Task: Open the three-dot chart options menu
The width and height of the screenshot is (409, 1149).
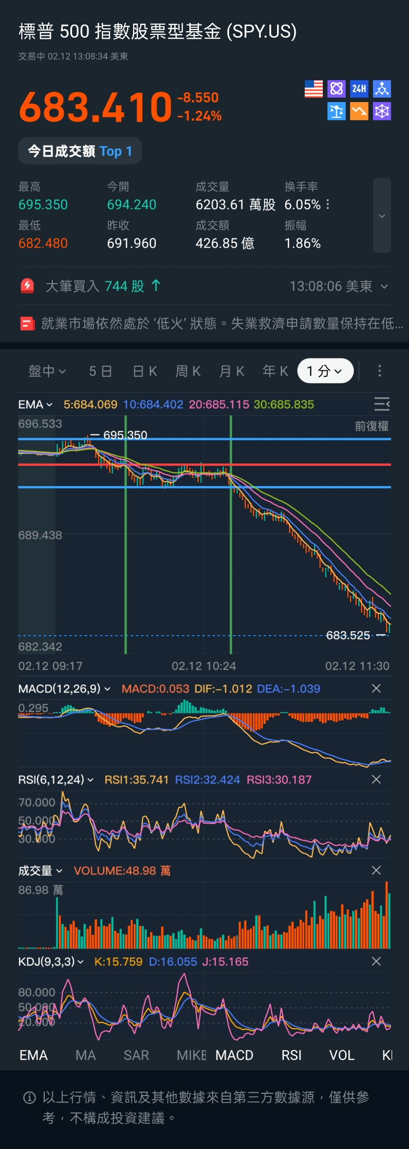Action: click(x=380, y=371)
